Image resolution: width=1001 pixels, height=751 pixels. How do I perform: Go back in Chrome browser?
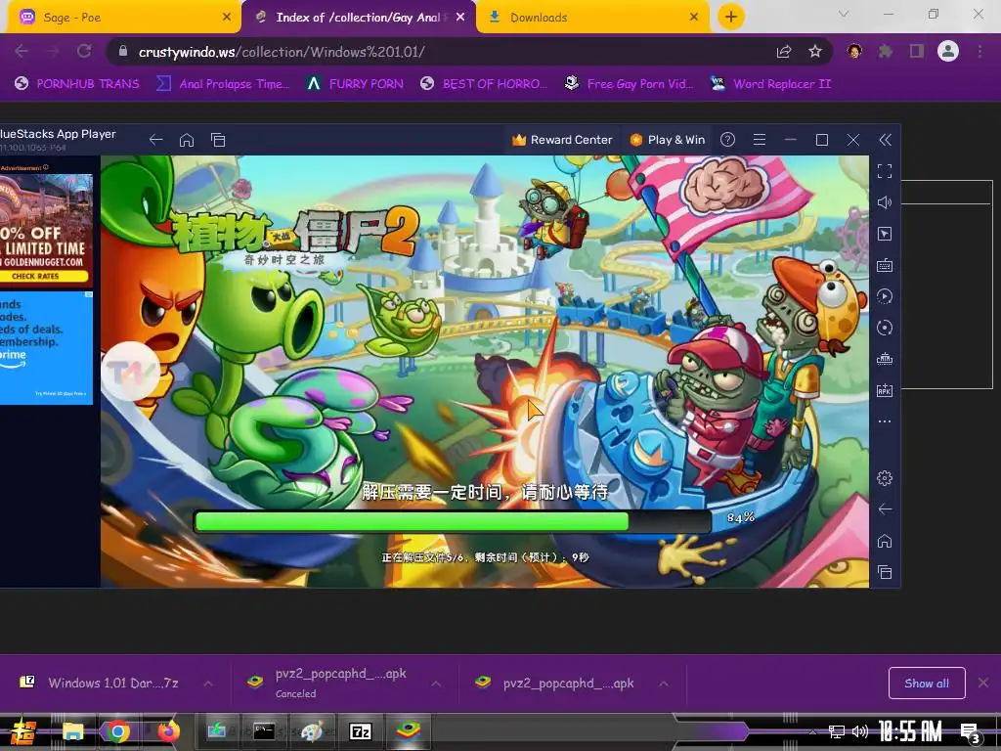click(22, 51)
